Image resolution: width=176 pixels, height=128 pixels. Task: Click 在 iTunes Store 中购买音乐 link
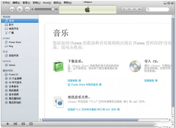pyautogui.click(x=84, y=85)
